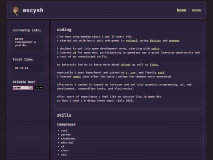Open the pygame link
This screenshot has height=160, width=213.
click(174, 41)
